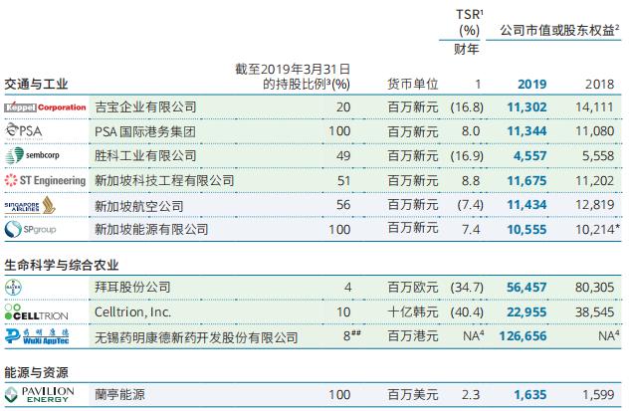The height and width of the screenshot is (411, 631).
Task: Select the 生命科学与综合农业 section heading
Action: (x=62, y=265)
